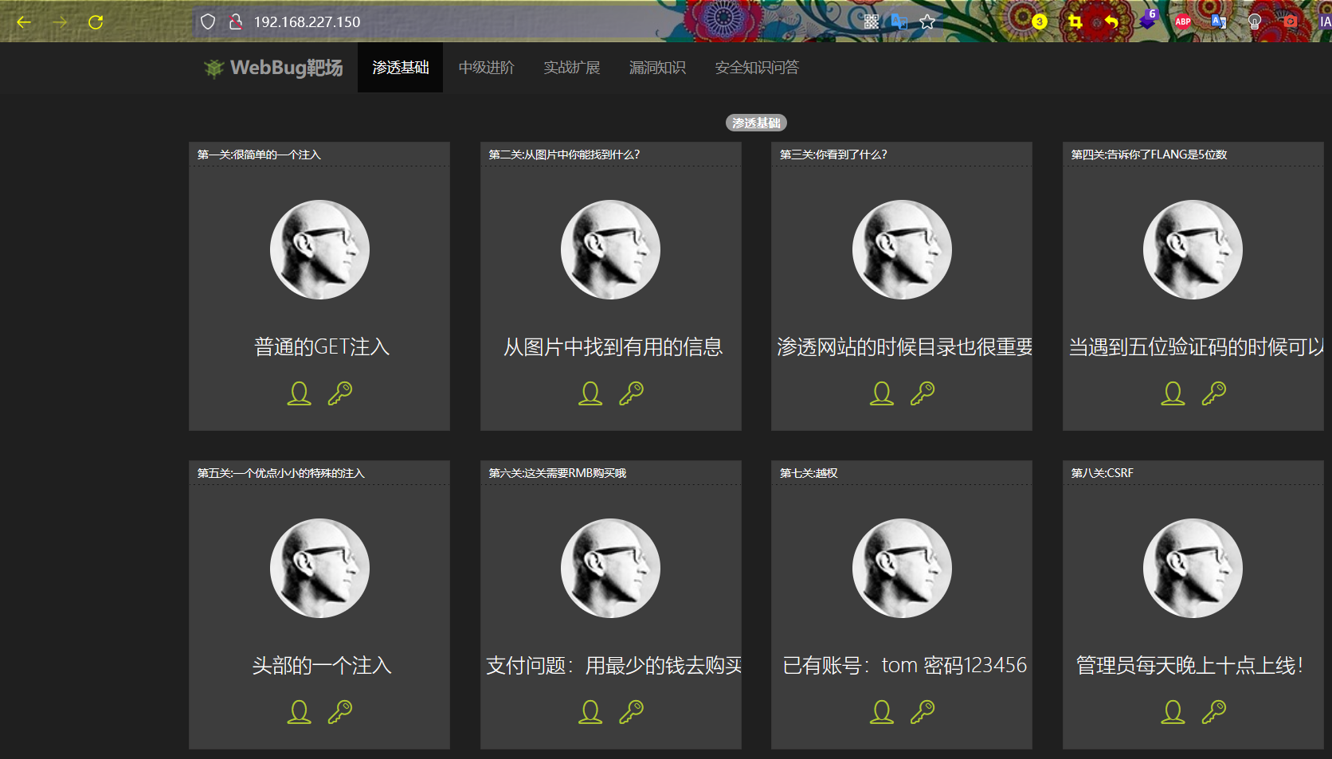Click user icon in 第三关 card

click(x=881, y=393)
